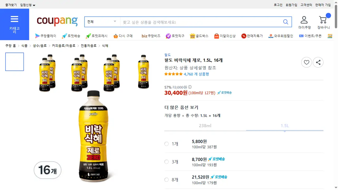Open 와우회원할인 shortcut

point(281,36)
